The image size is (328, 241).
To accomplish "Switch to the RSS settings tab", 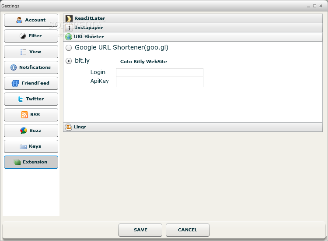I will click(31, 115).
